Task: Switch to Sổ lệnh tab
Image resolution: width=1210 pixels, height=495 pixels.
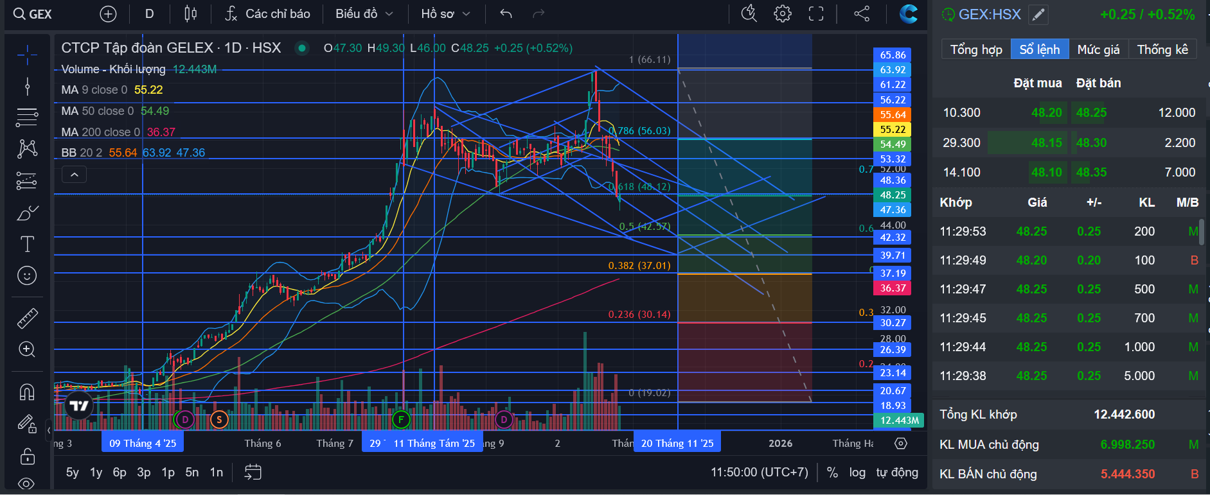Action: coord(1040,49)
